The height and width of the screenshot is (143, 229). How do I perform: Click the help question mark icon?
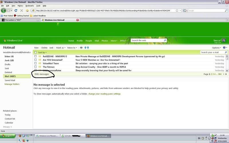pyautogui.click(x=226, y=48)
